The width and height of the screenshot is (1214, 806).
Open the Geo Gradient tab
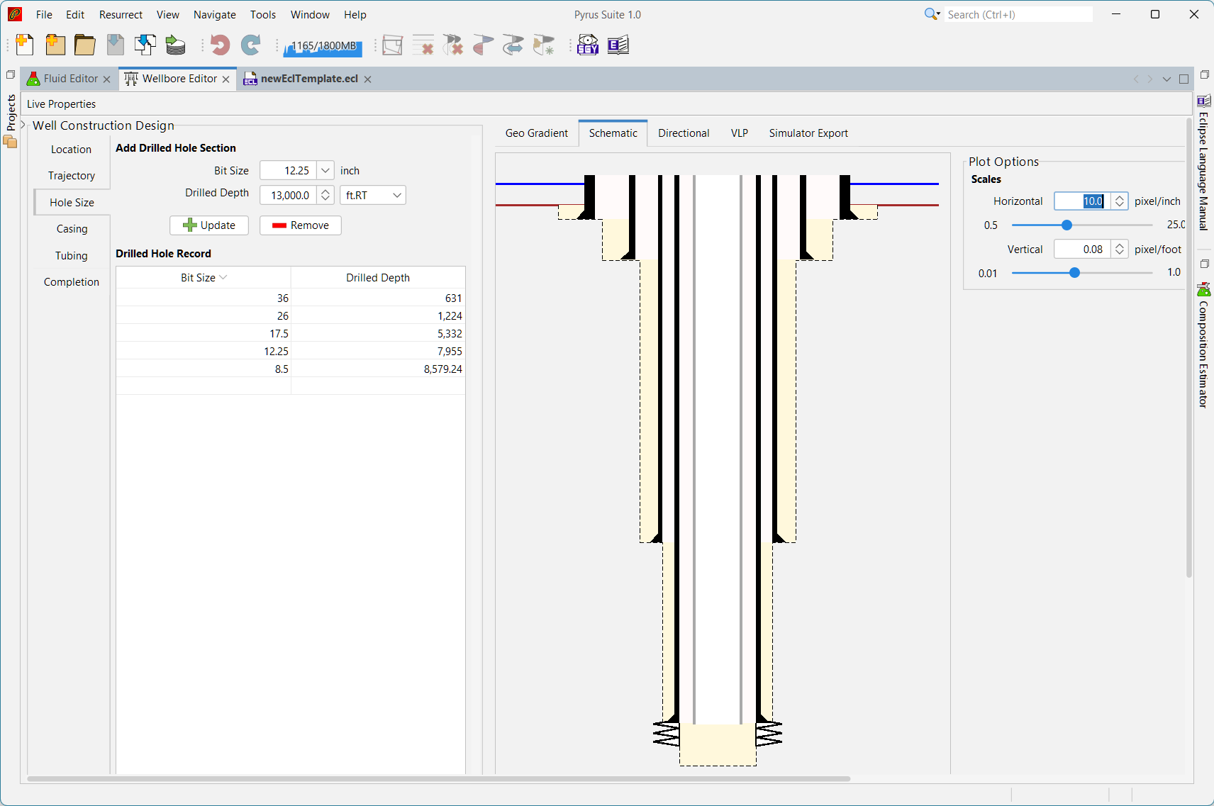pos(537,133)
